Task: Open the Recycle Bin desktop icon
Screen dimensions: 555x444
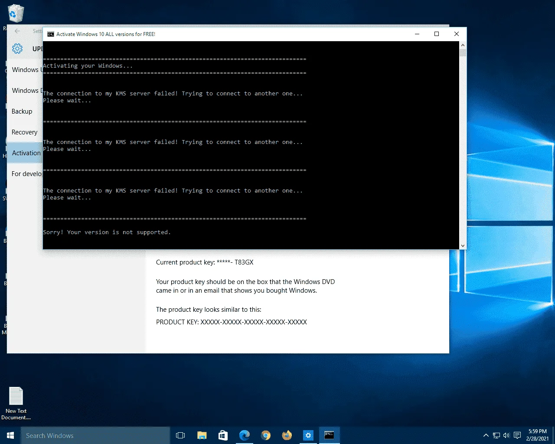Action: point(16,13)
